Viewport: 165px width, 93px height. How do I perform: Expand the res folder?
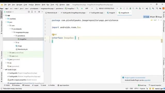click(x=6, y=63)
